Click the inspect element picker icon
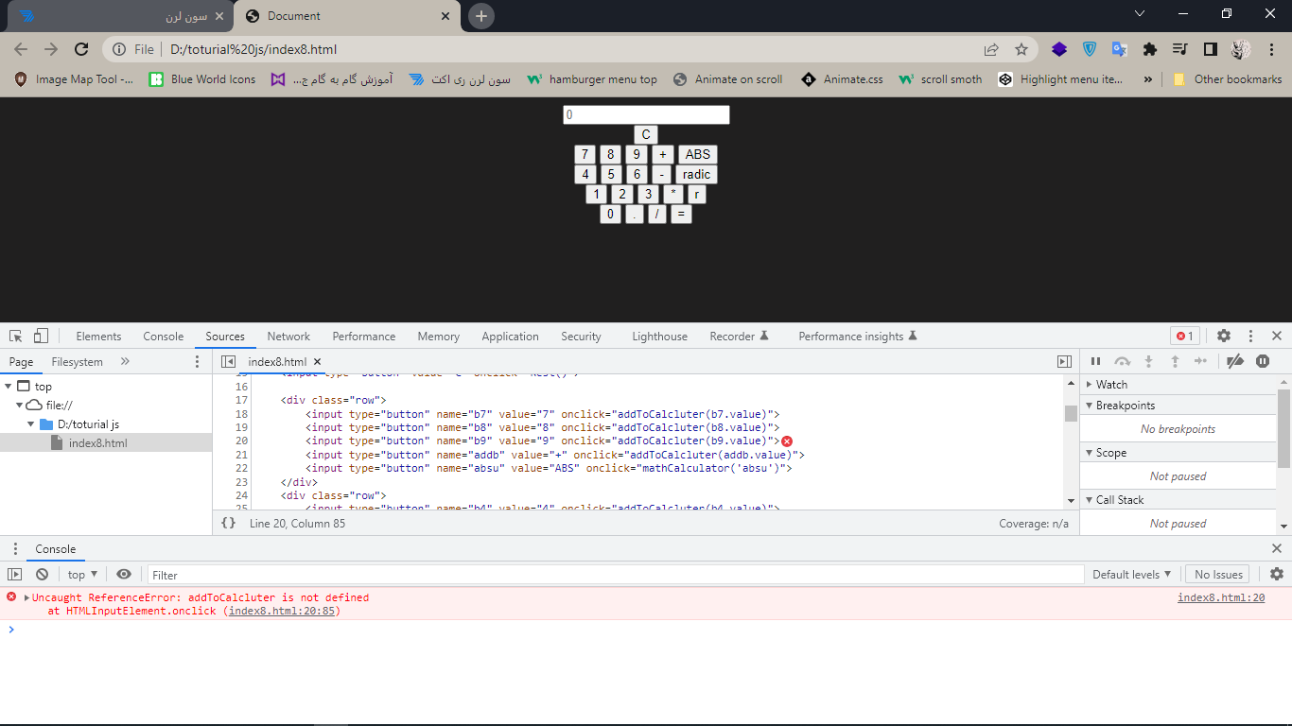Image resolution: width=1292 pixels, height=726 pixels. pyautogui.click(x=16, y=336)
